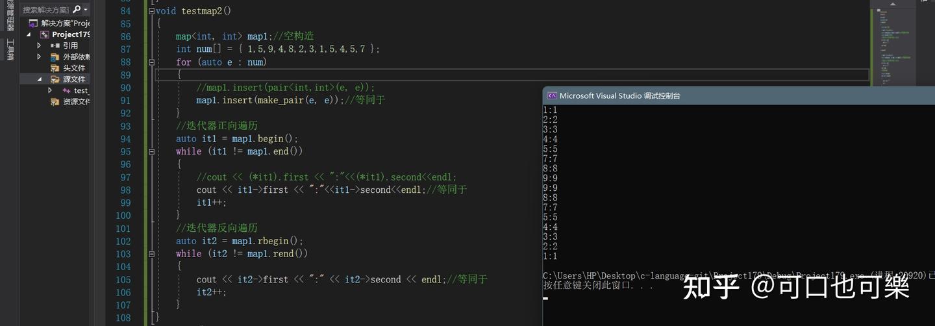Click the 源文件 filter folder icon
The image size is (935, 326).
[x=55, y=79]
